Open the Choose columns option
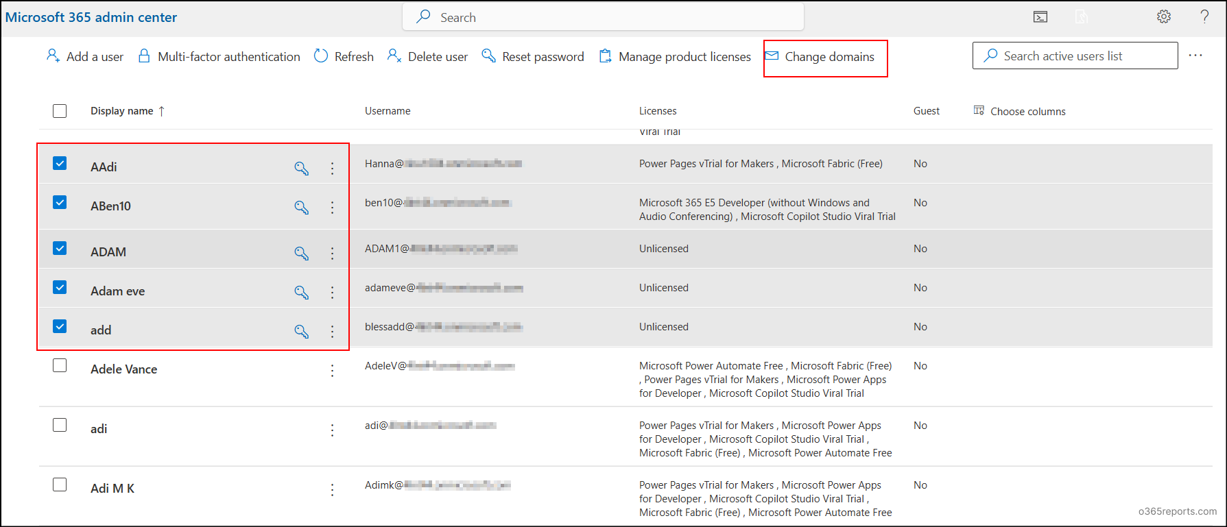Screen dimensions: 1227x527 pos(1020,111)
